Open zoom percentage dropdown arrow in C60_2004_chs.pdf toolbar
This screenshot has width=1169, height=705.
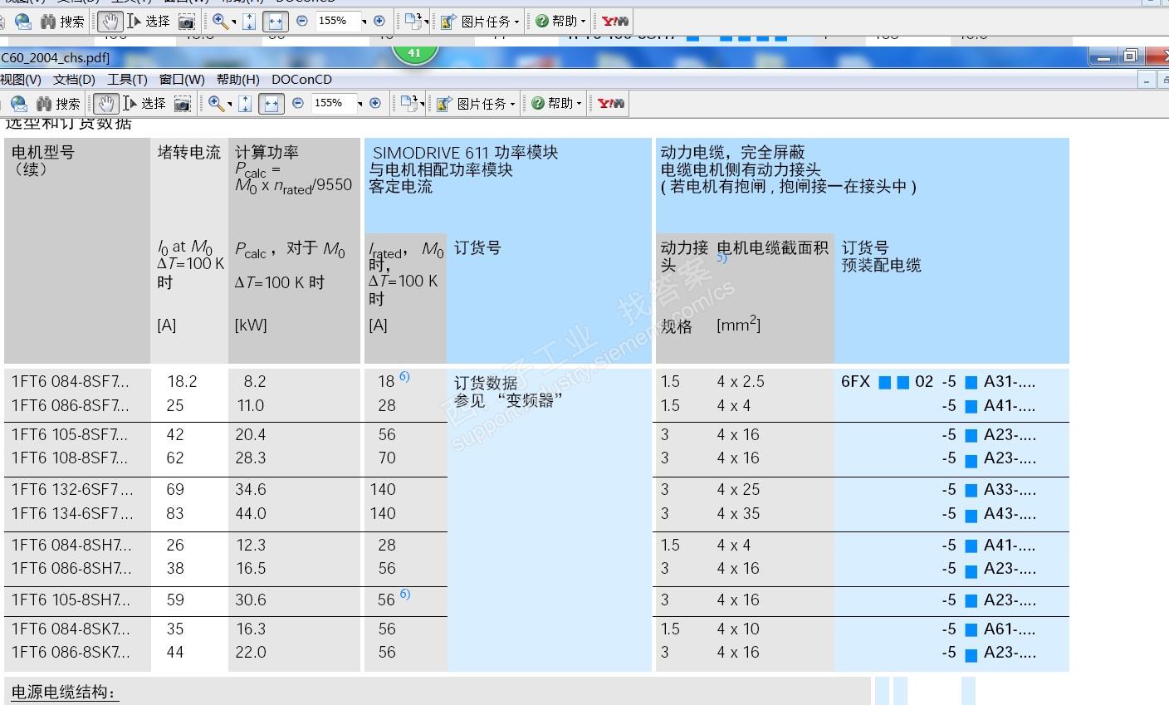[360, 104]
